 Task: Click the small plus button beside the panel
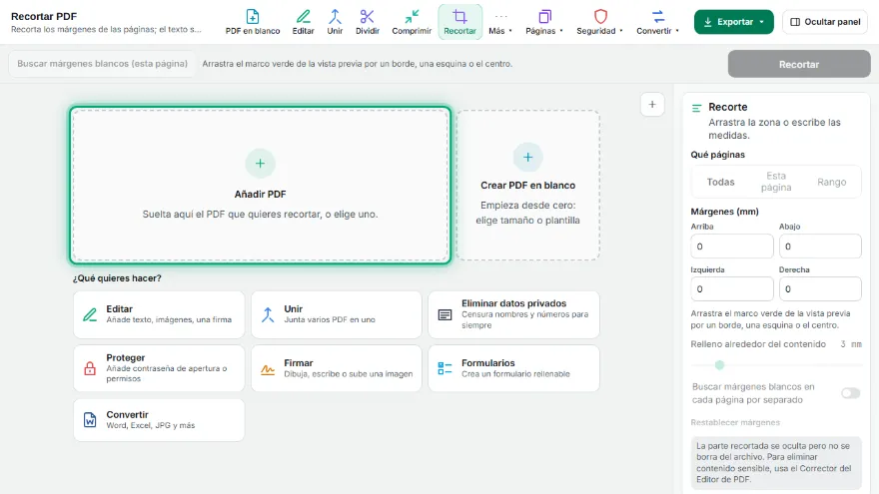tap(652, 104)
